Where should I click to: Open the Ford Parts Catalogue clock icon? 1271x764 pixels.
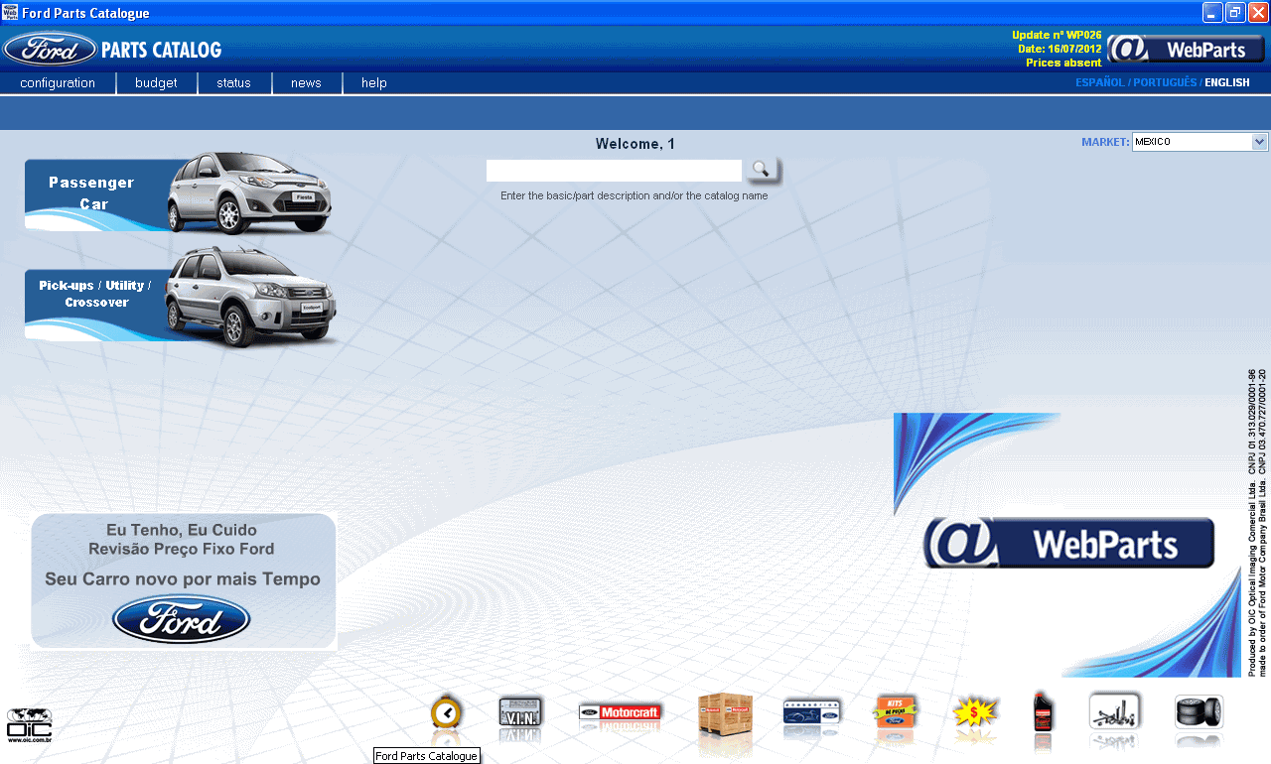click(x=447, y=712)
